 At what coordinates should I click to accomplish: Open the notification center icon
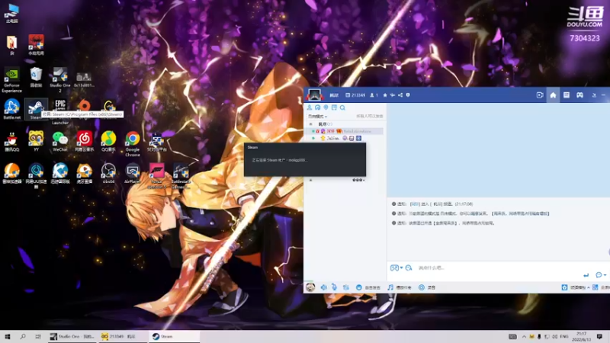(x=599, y=336)
